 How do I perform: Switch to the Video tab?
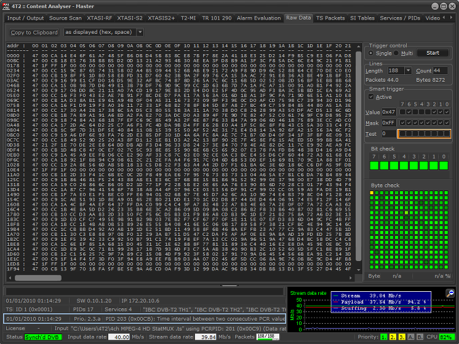pos(433,18)
